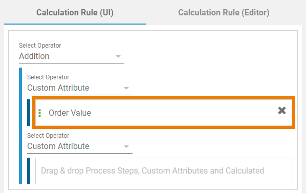Select the Calculation Rule (UI) tab
Screen dimensions: 306x193
point(75,12)
